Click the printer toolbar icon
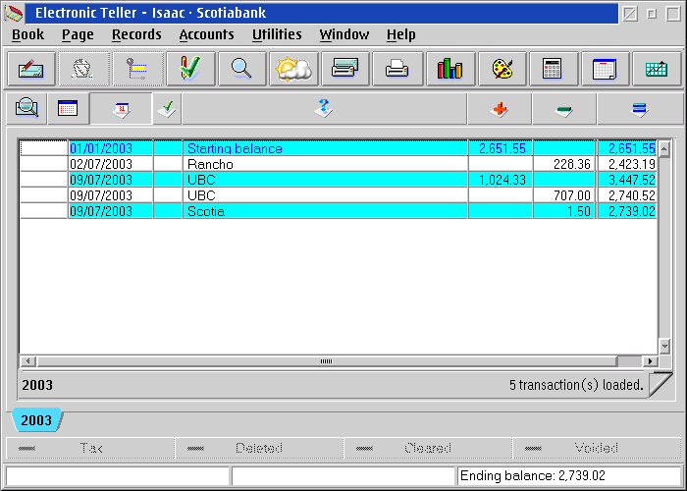The height and width of the screenshot is (491, 687). (397, 69)
